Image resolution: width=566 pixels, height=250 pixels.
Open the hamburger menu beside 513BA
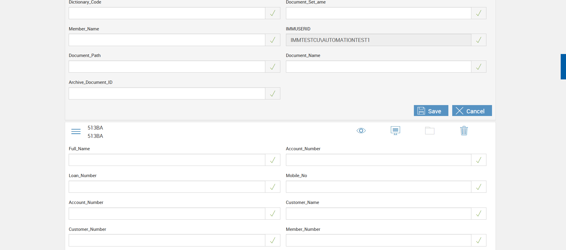(76, 131)
